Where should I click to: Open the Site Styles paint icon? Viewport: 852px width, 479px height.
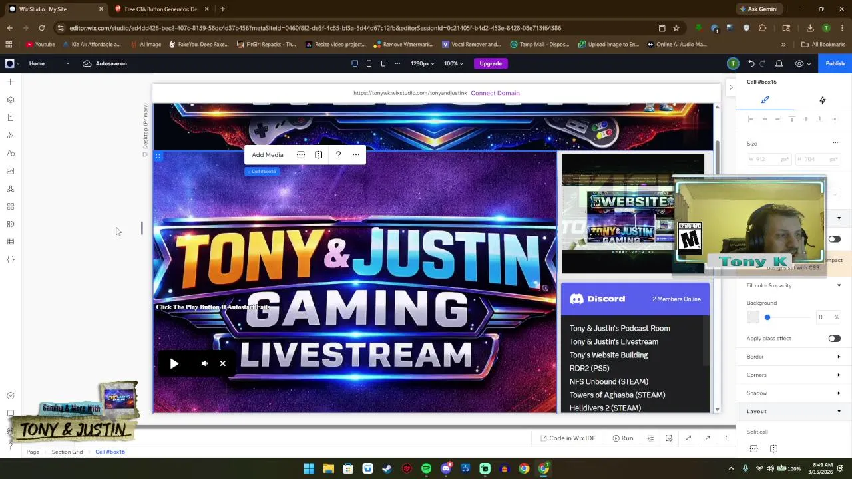pyautogui.click(x=10, y=153)
